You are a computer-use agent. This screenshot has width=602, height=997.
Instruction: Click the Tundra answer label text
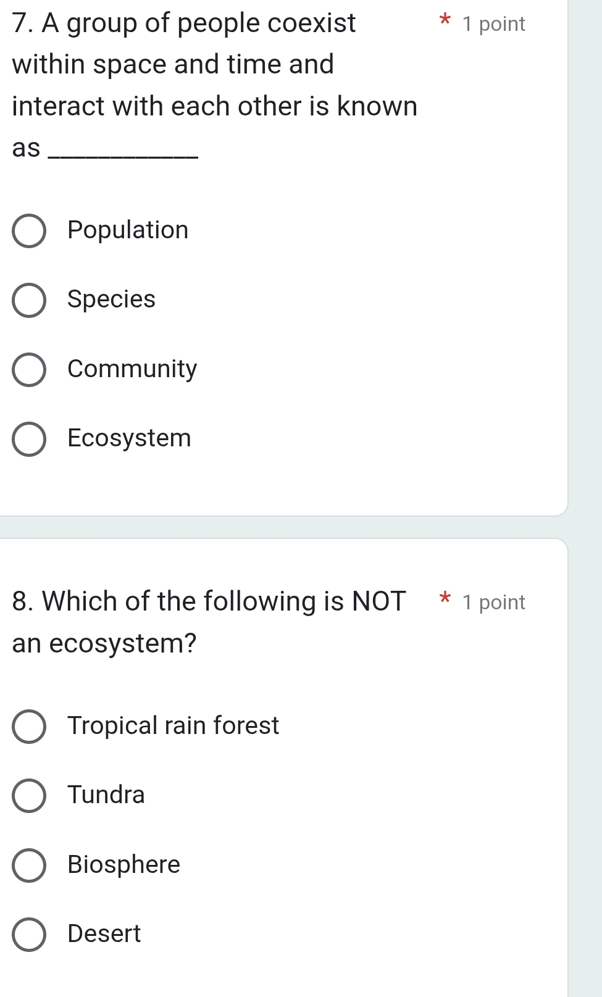point(105,796)
